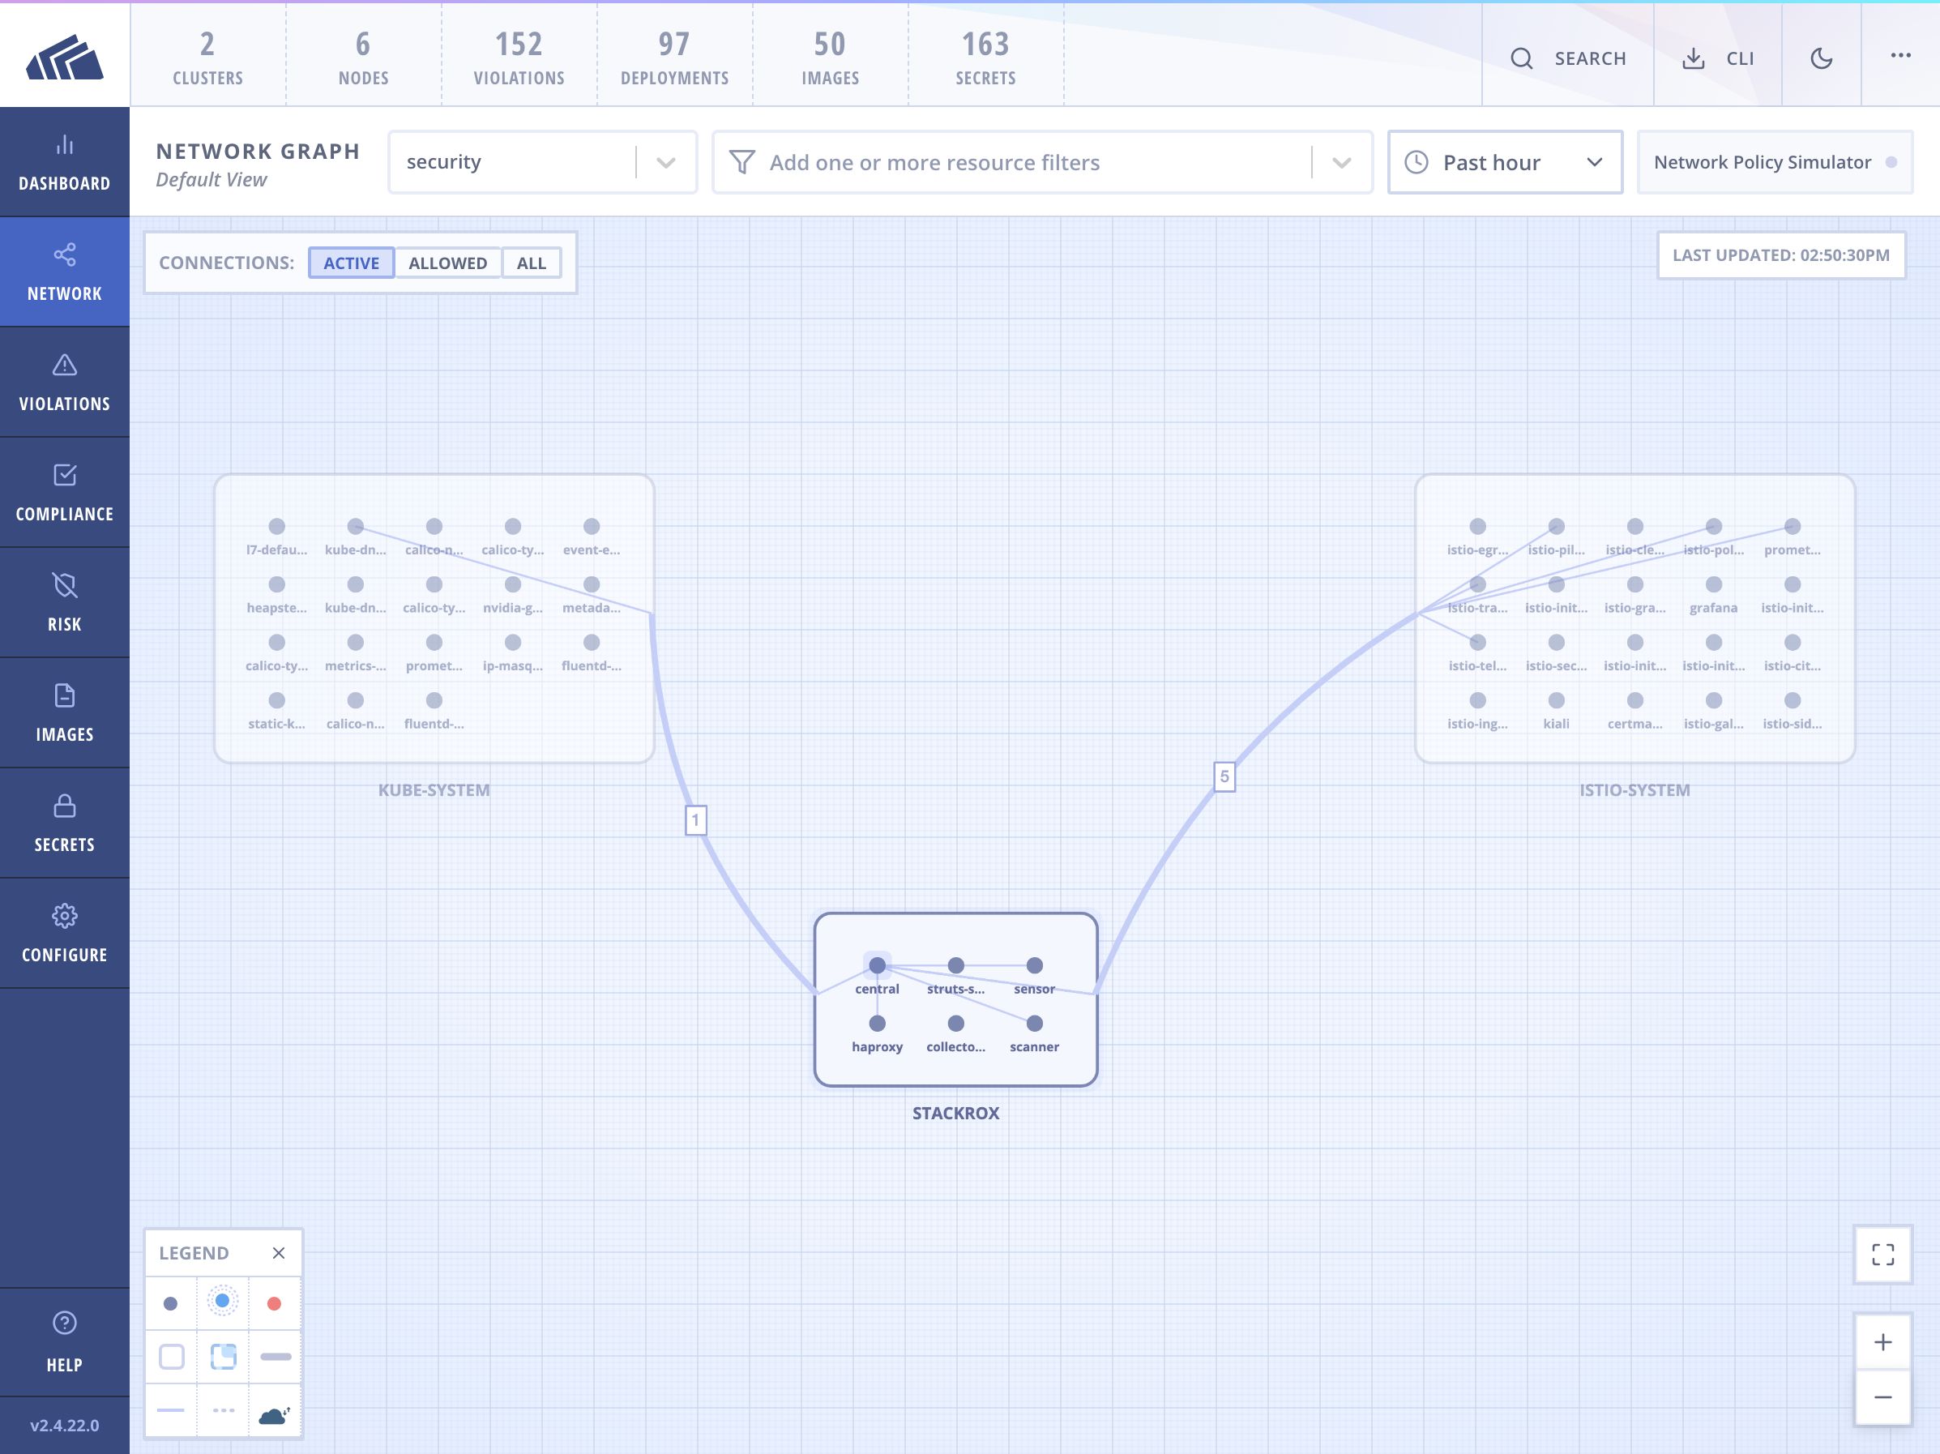Click the filter funnel icon

coord(742,162)
